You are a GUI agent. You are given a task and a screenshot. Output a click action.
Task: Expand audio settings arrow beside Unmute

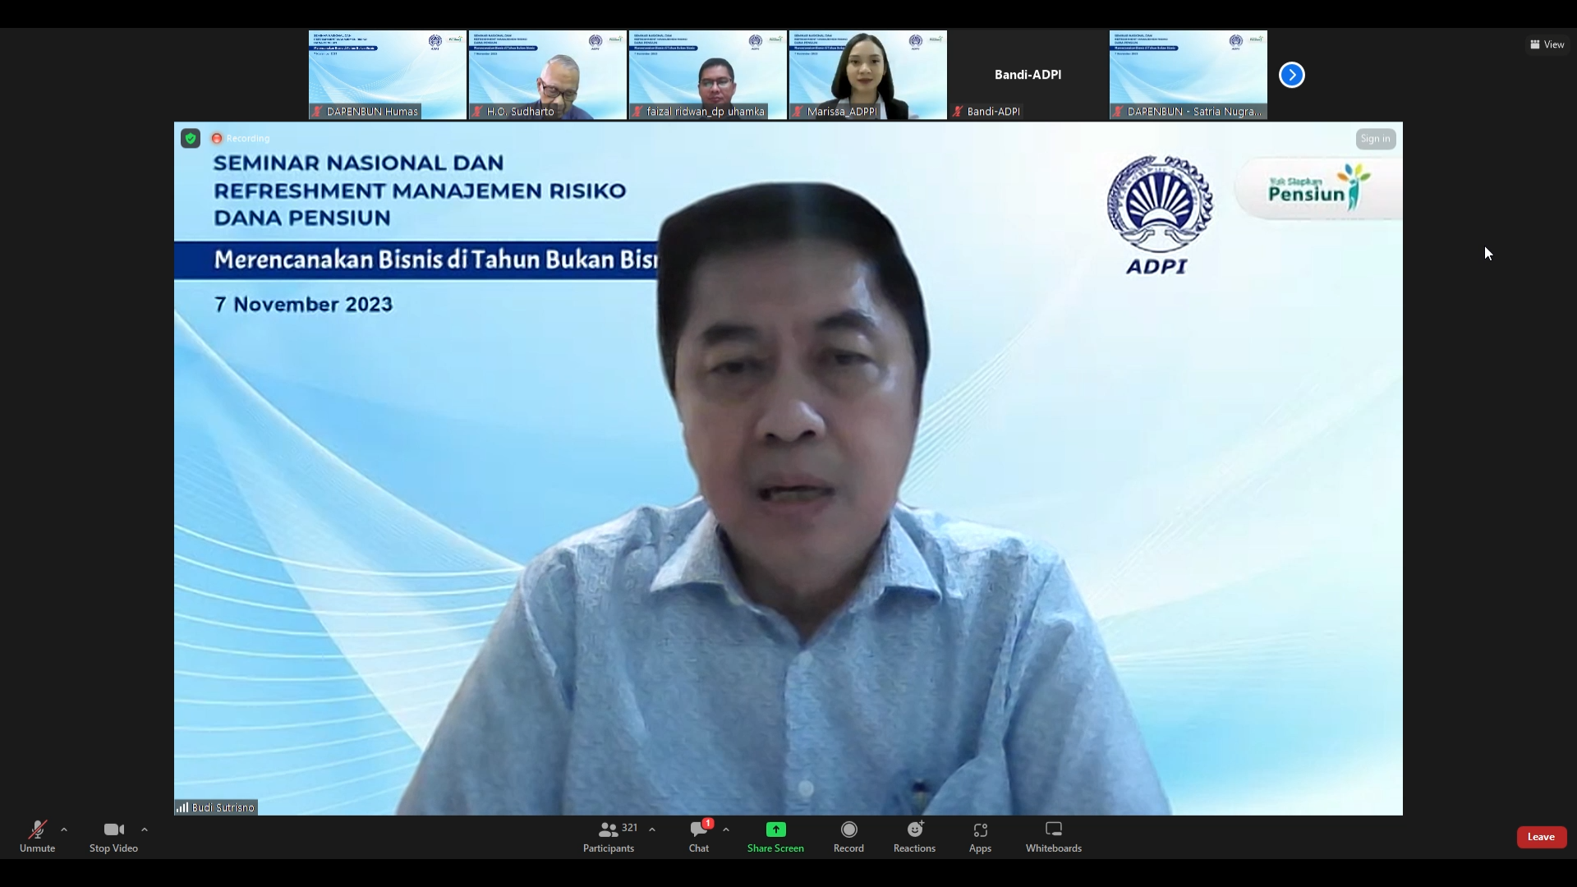[64, 830]
